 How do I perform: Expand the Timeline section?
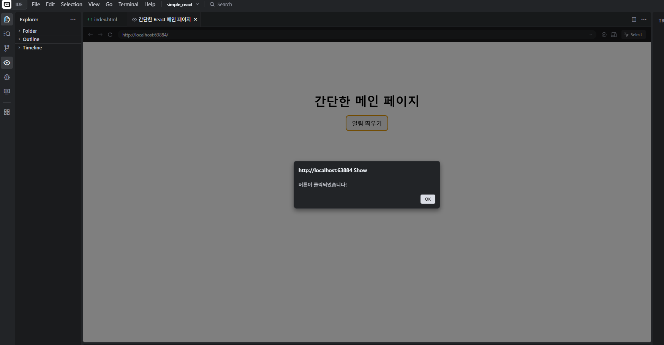[49, 47]
